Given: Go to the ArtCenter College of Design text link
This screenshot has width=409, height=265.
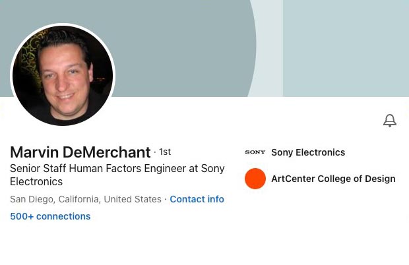Looking at the screenshot, I should (x=333, y=179).
